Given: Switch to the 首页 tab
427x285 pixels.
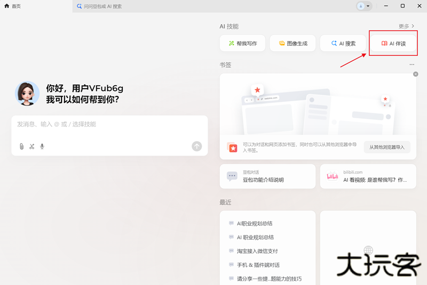Looking at the screenshot, I should click(16, 6).
